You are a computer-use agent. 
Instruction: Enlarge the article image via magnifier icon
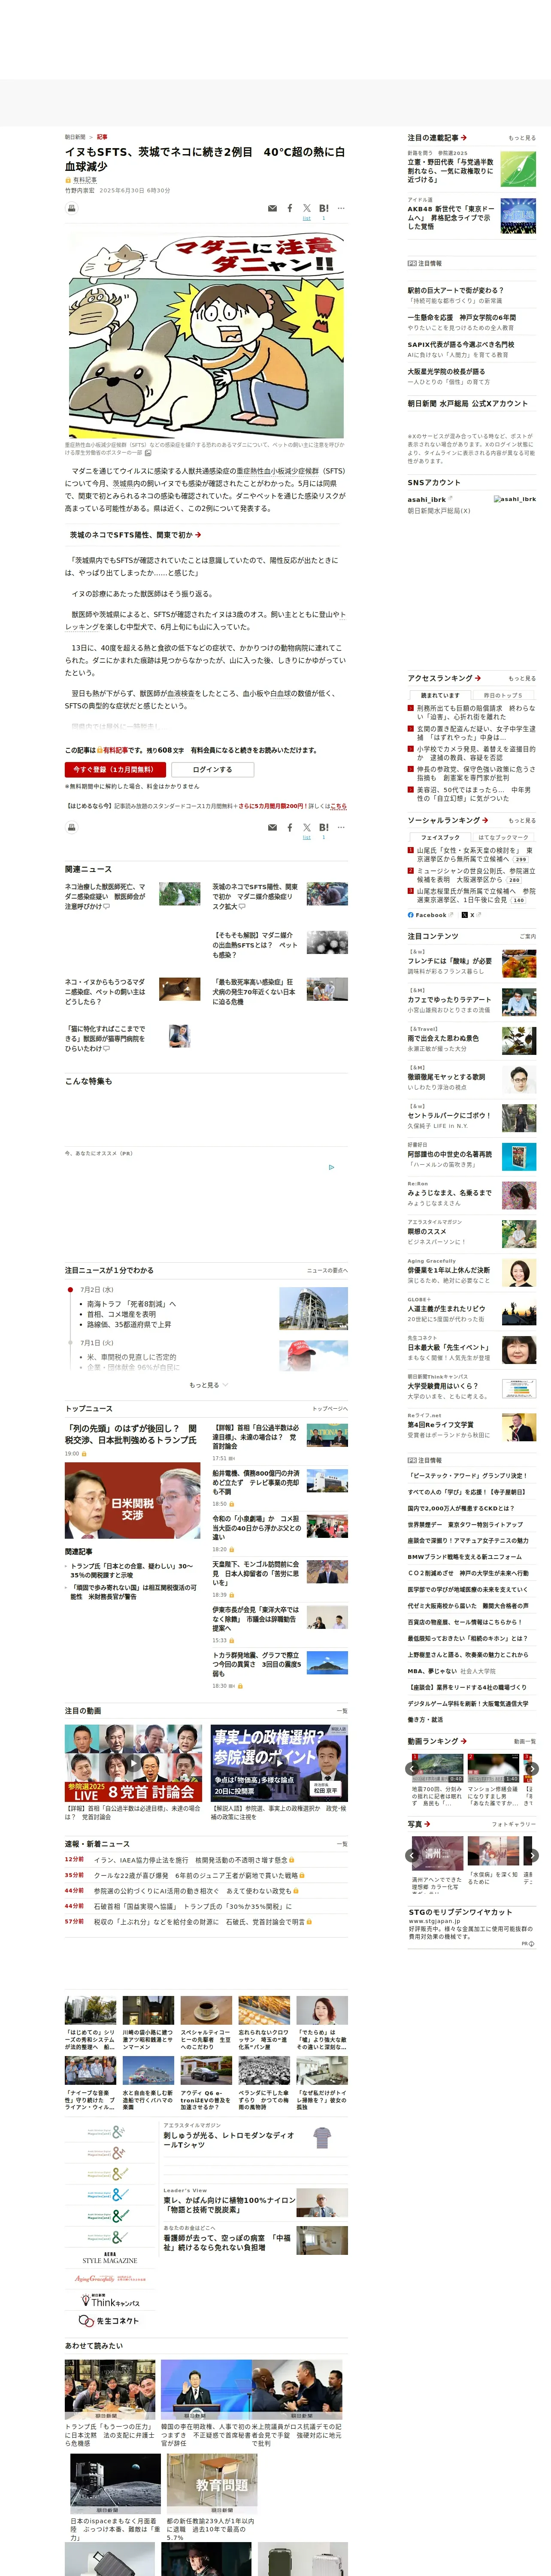148,453
